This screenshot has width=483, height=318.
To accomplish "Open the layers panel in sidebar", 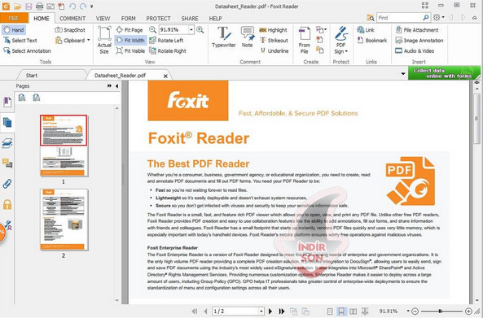I will 7,143.
